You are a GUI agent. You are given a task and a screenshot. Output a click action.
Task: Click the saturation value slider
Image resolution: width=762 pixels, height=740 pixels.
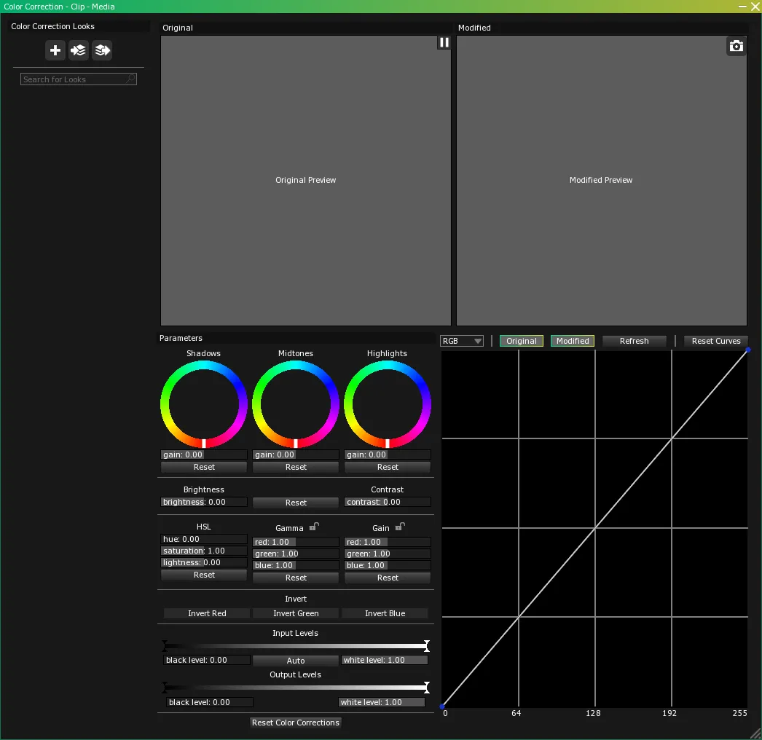pyautogui.click(x=204, y=551)
